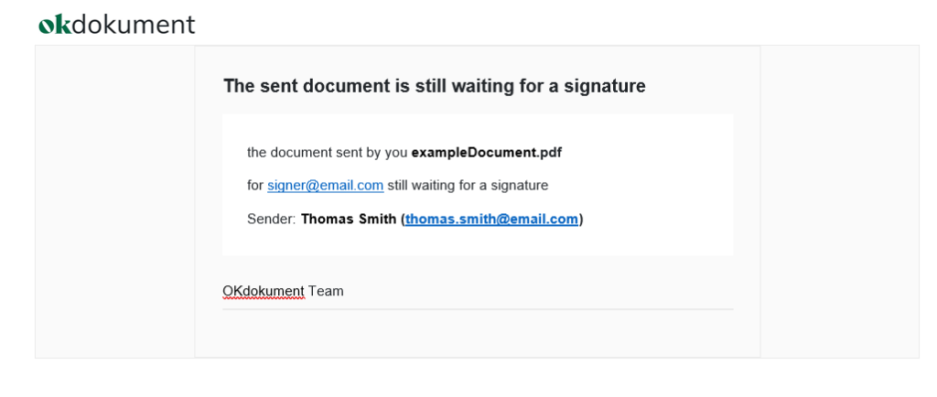Click the heading about waiting for a signature
Image resolution: width=937 pixels, height=397 pixels.
tap(435, 87)
